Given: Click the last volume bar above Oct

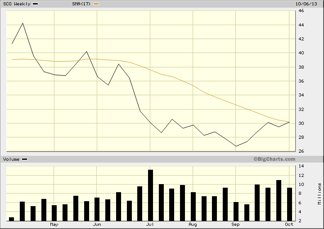Looking at the screenshot, I should click(289, 204).
